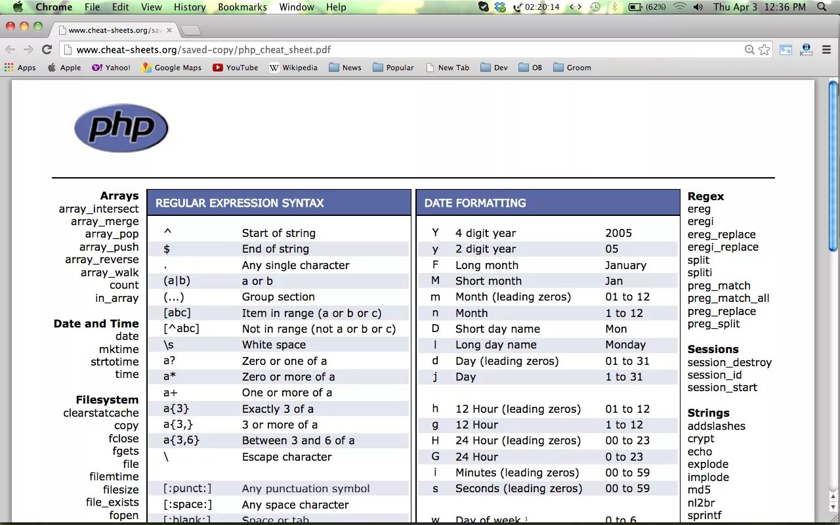The height and width of the screenshot is (525, 840).
Task: Click the browser Back arrow
Action: tap(10, 50)
